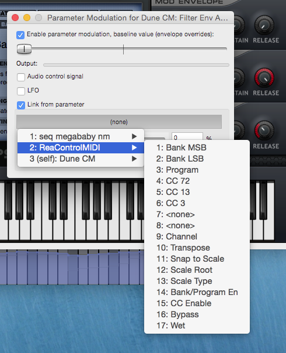Click the red Release knob in middle envelope
This screenshot has width=286, height=353.
pyautogui.click(x=264, y=78)
